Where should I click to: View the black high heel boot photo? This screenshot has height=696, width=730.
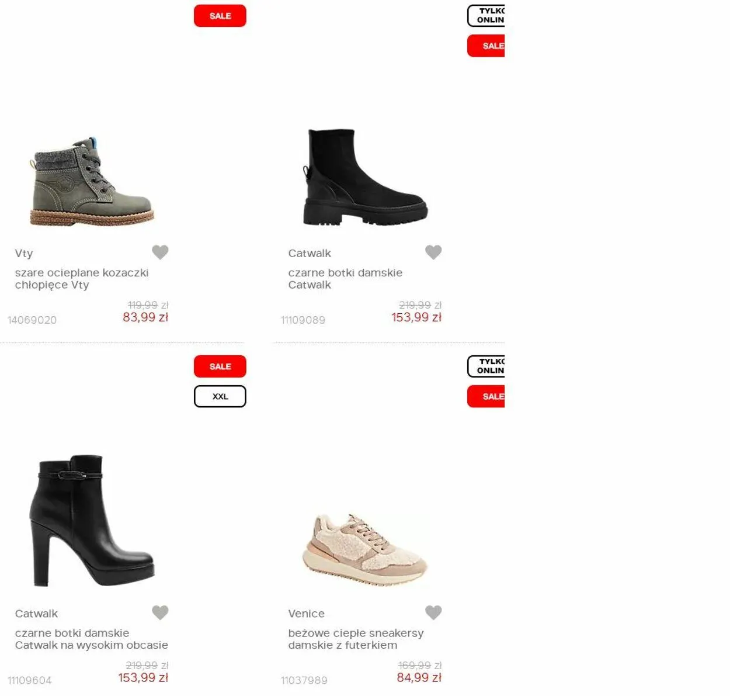click(x=92, y=520)
